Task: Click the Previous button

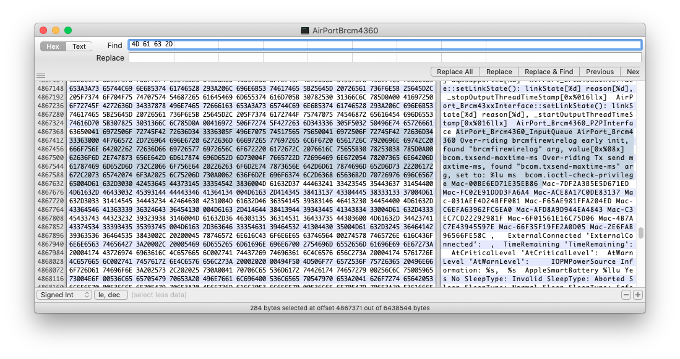Action: pyautogui.click(x=600, y=72)
